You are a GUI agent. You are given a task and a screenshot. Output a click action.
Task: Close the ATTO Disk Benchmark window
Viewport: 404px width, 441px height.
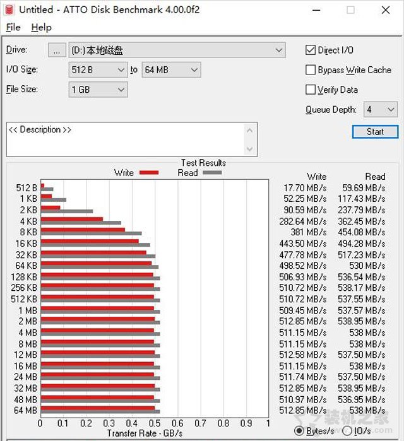pos(386,10)
